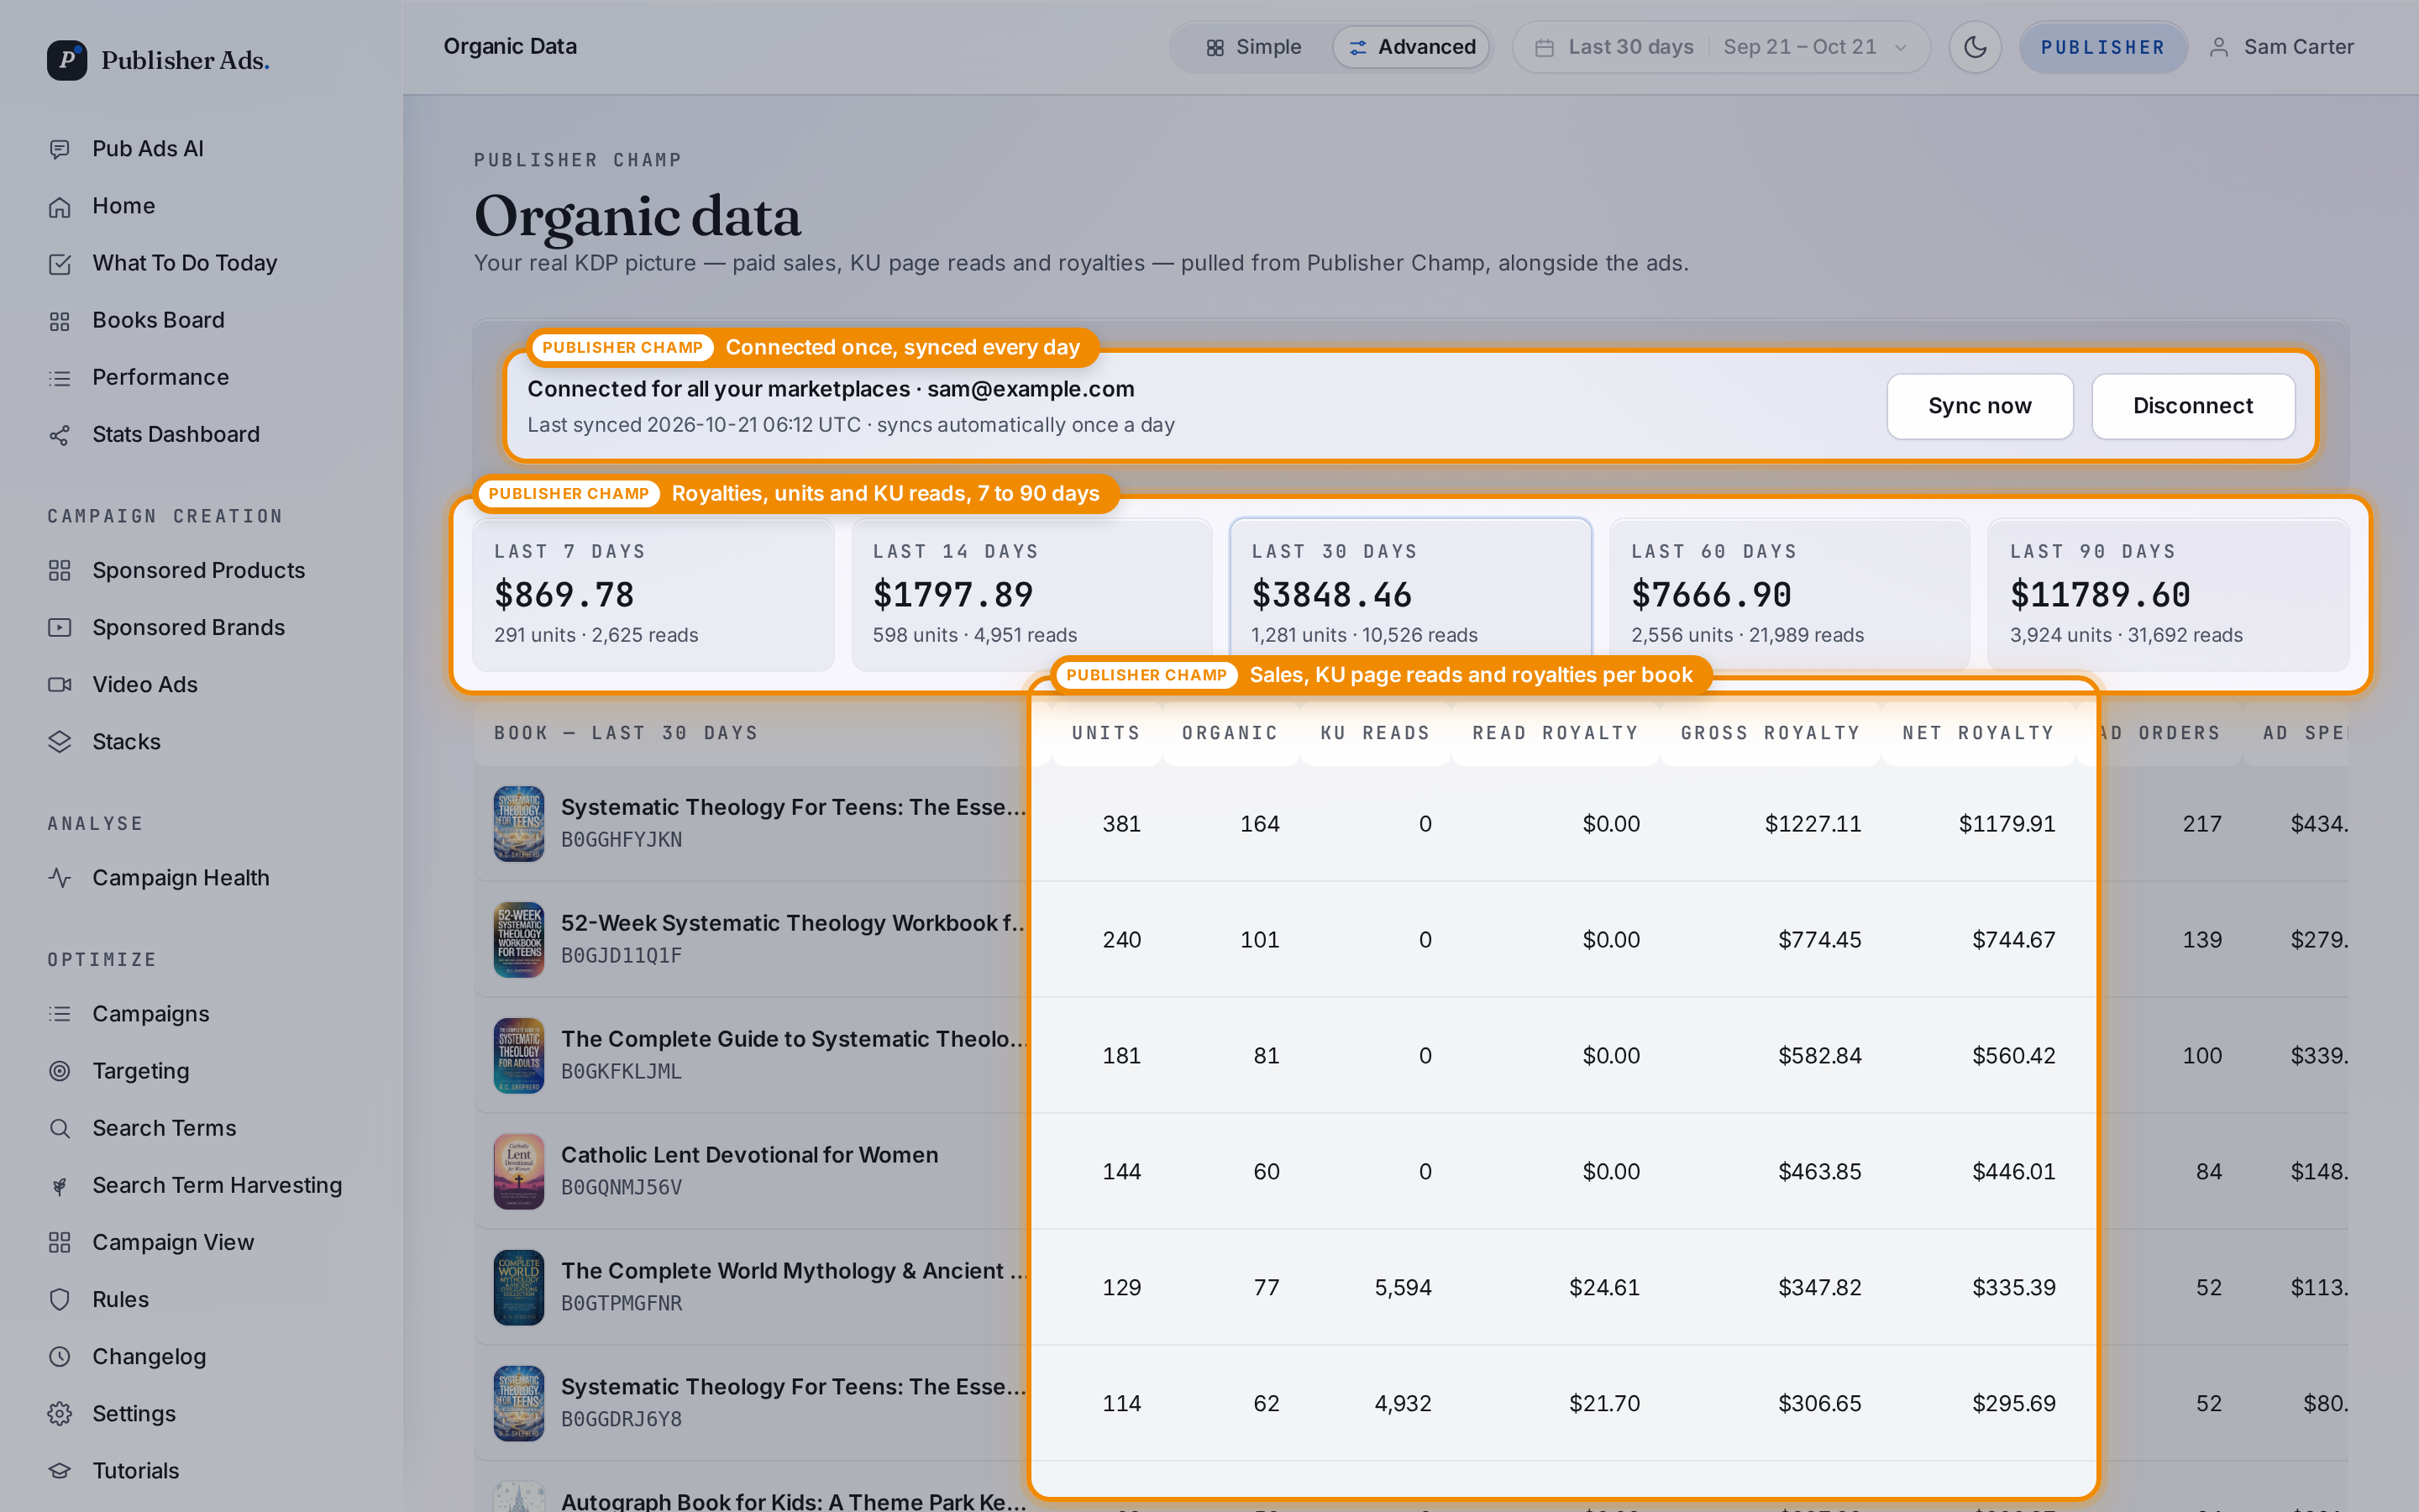The width and height of the screenshot is (2419, 1512).
Task: Sort by the Net Royalty column header
Action: click(1978, 733)
